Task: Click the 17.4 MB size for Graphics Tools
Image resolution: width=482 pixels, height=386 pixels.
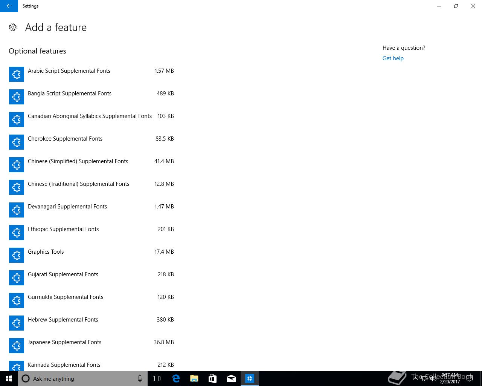Action: point(164,252)
